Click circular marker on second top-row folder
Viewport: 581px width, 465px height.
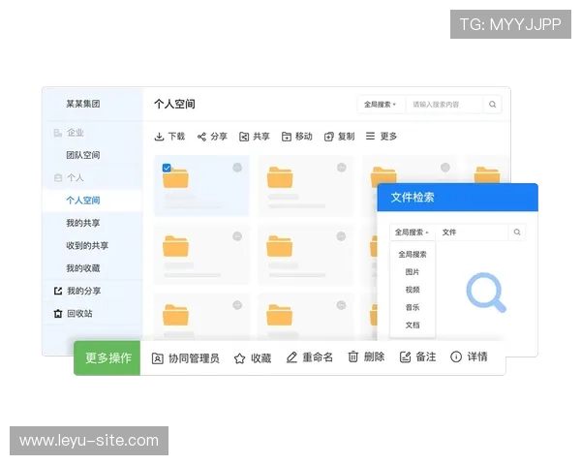(342, 168)
